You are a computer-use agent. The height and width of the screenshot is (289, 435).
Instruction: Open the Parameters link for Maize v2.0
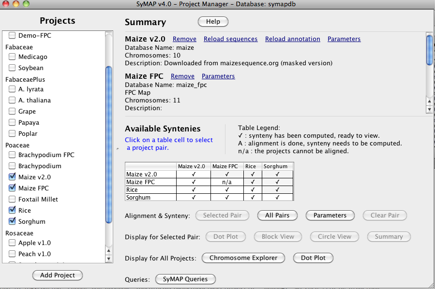pos(344,39)
